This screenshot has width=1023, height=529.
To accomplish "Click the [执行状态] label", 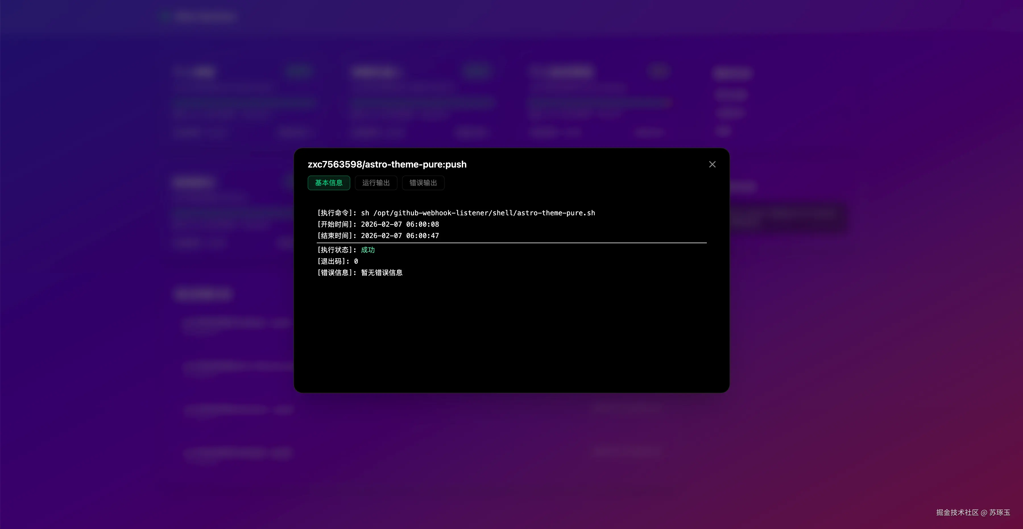I will (336, 250).
